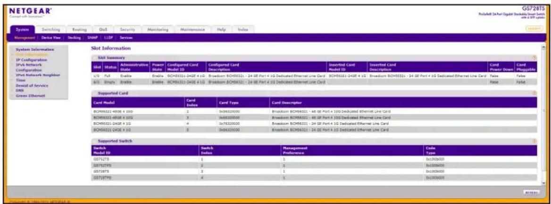Switch to the Routing tab

click(79, 30)
